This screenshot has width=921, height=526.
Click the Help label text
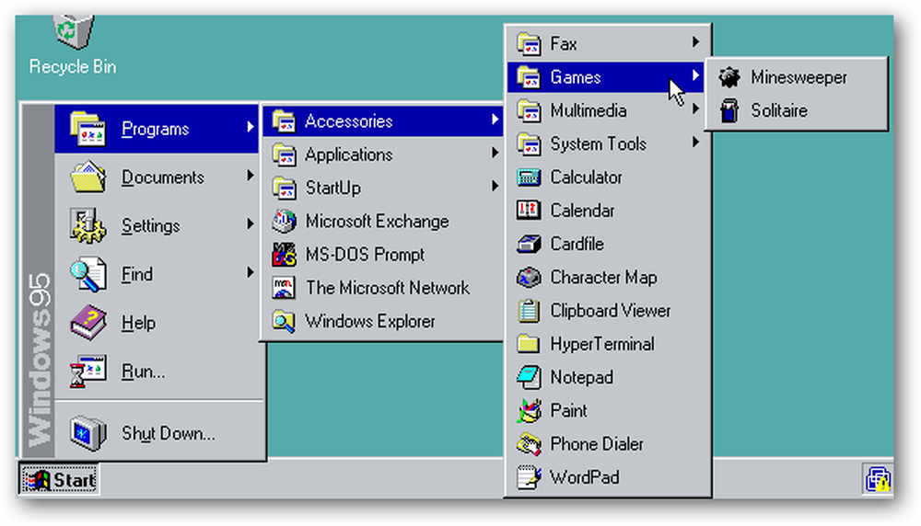tap(139, 323)
